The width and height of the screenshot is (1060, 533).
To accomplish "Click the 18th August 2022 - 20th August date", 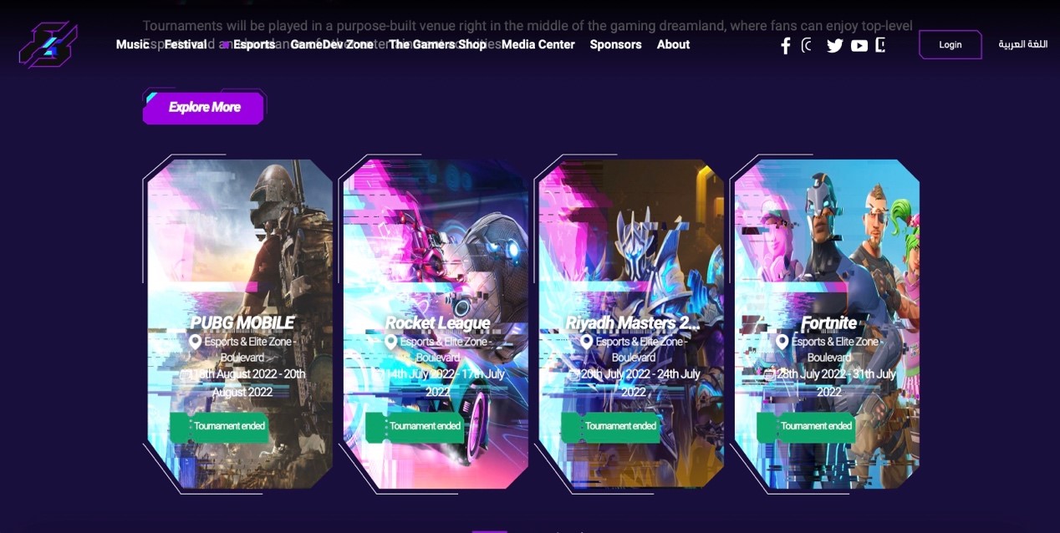I will 247,383.
